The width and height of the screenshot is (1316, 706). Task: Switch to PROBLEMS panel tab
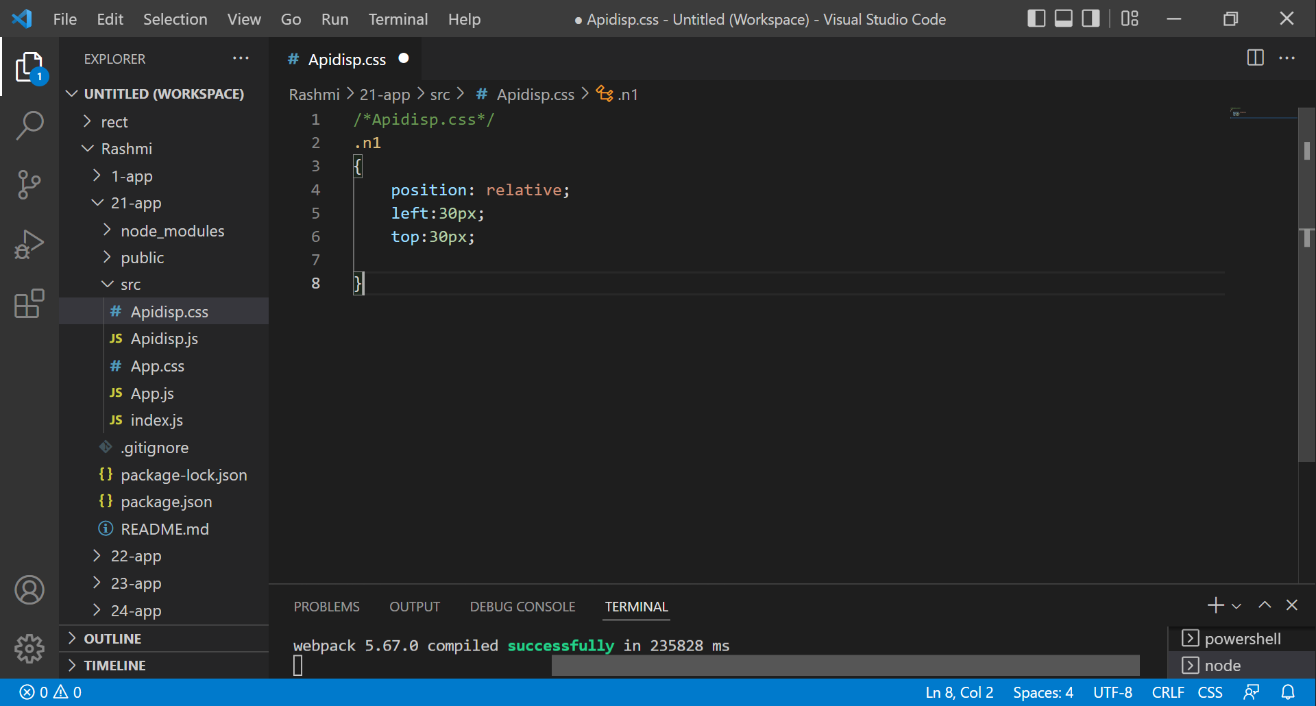click(x=326, y=607)
